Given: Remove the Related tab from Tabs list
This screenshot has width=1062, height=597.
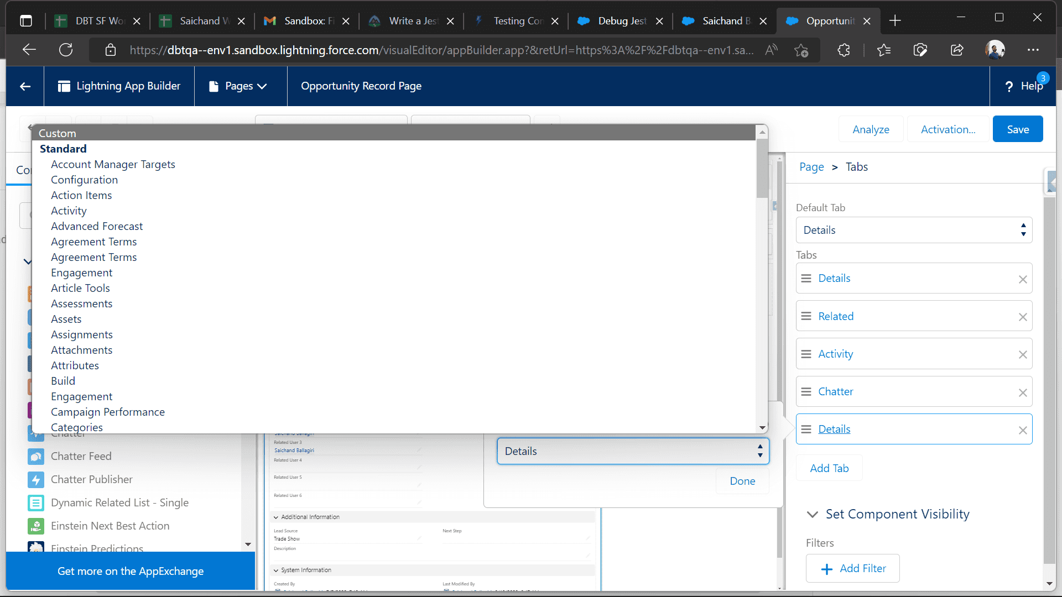Looking at the screenshot, I should pos(1023,317).
